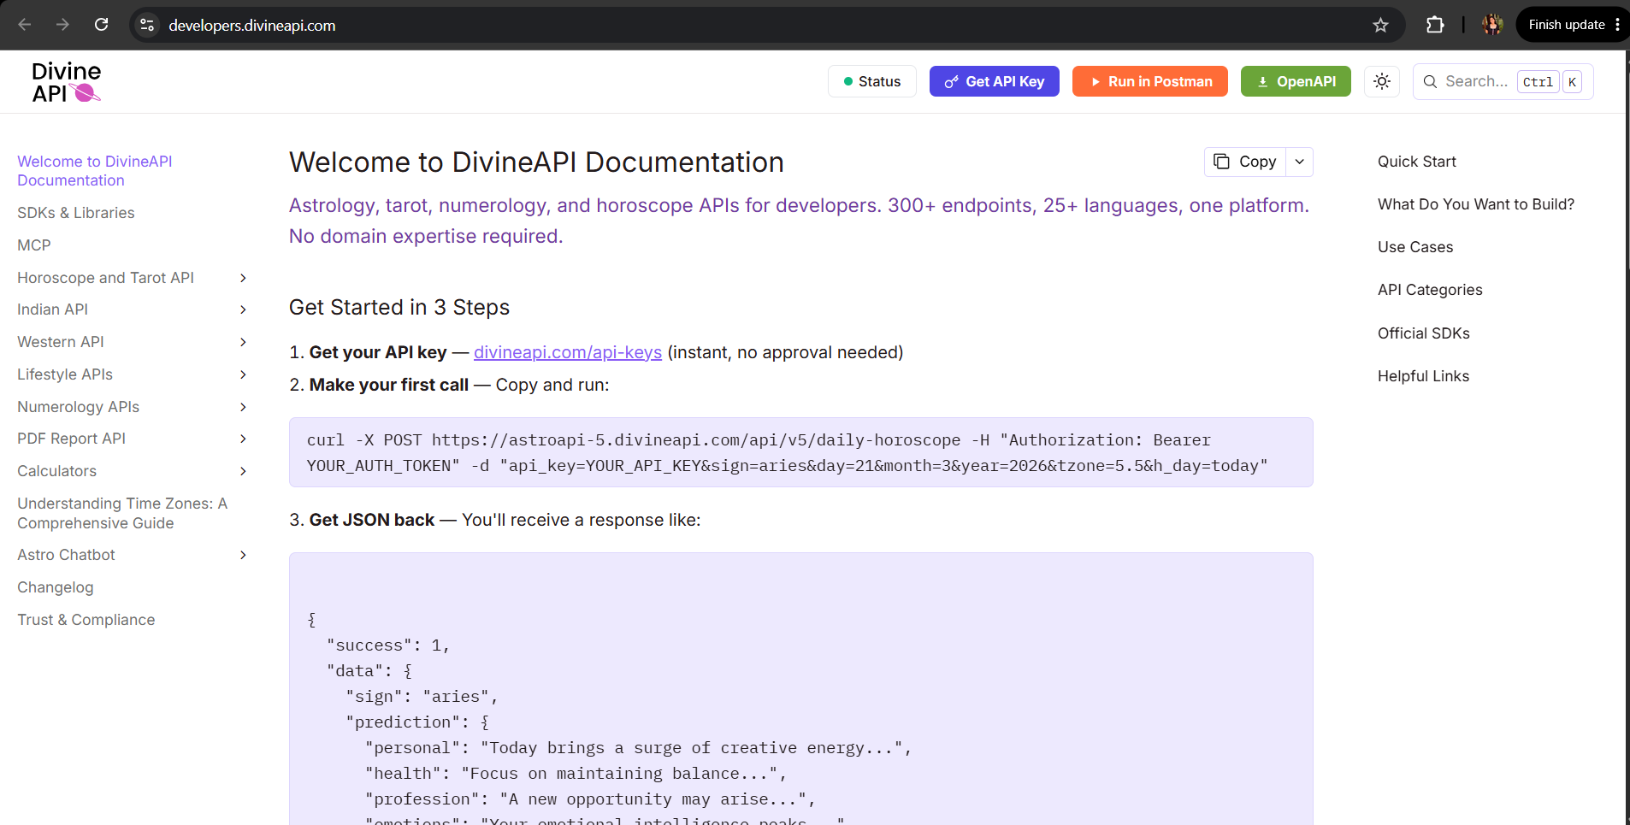This screenshot has width=1630, height=825.
Task: Click the Divine API logo
Action: click(x=67, y=82)
